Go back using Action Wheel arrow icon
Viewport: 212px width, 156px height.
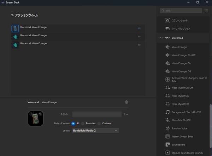(12, 15)
